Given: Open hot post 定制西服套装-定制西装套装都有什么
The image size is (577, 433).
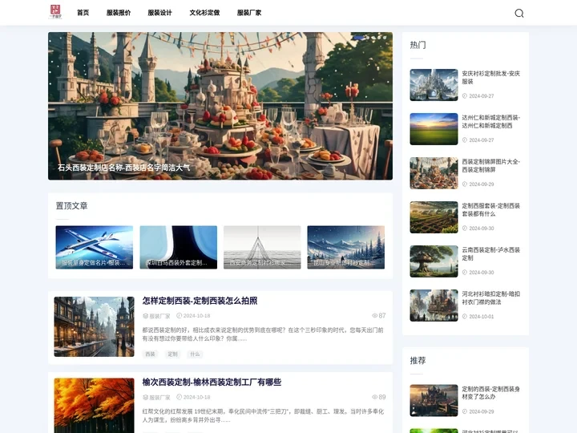Looking at the screenshot, I should coord(491,209).
